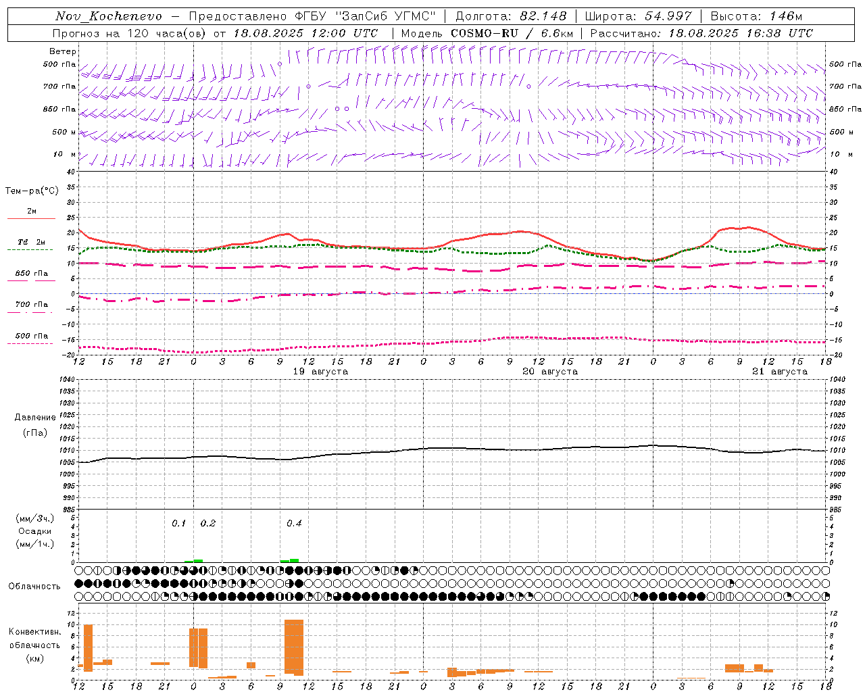Click the 500 м wind level label on left
Viewport: 865px width, 692px height.
[64, 132]
